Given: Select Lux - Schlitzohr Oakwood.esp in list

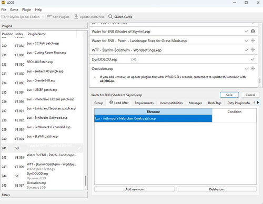Looking at the screenshot, I should (x=42, y=120).
